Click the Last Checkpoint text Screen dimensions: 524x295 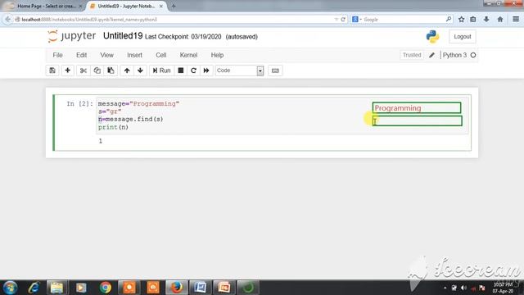(x=183, y=37)
